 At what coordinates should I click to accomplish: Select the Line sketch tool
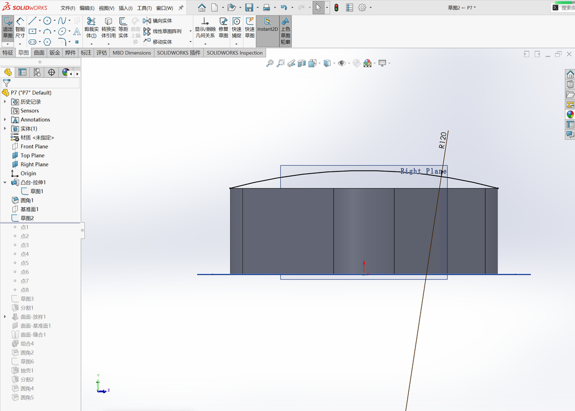tap(32, 21)
